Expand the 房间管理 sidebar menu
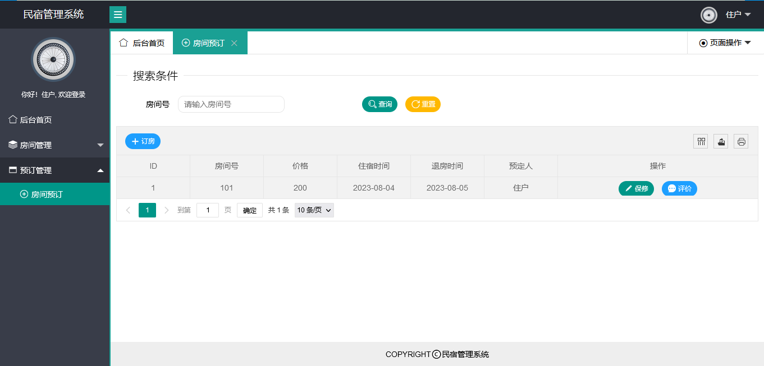The width and height of the screenshot is (764, 366). click(x=54, y=145)
